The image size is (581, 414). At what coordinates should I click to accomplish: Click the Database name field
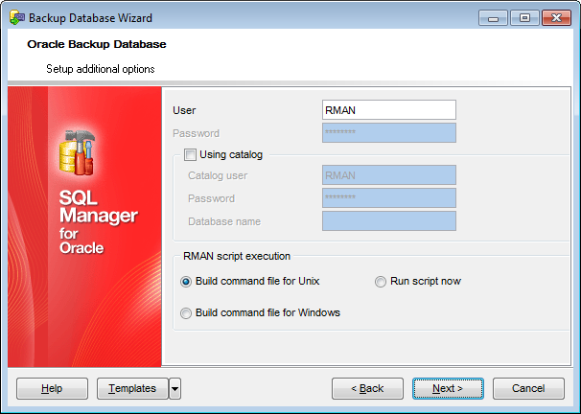tap(389, 221)
